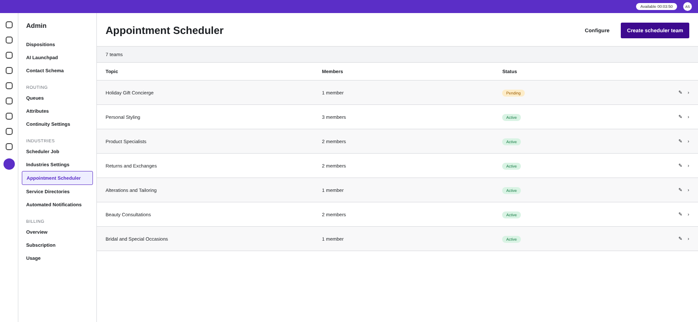Expand the Holiday Gift Concierge row chevron
698x322 pixels.
point(688,93)
